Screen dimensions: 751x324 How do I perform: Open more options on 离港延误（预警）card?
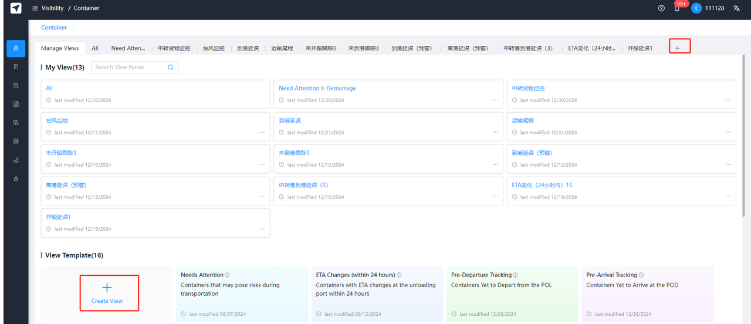[262, 197]
